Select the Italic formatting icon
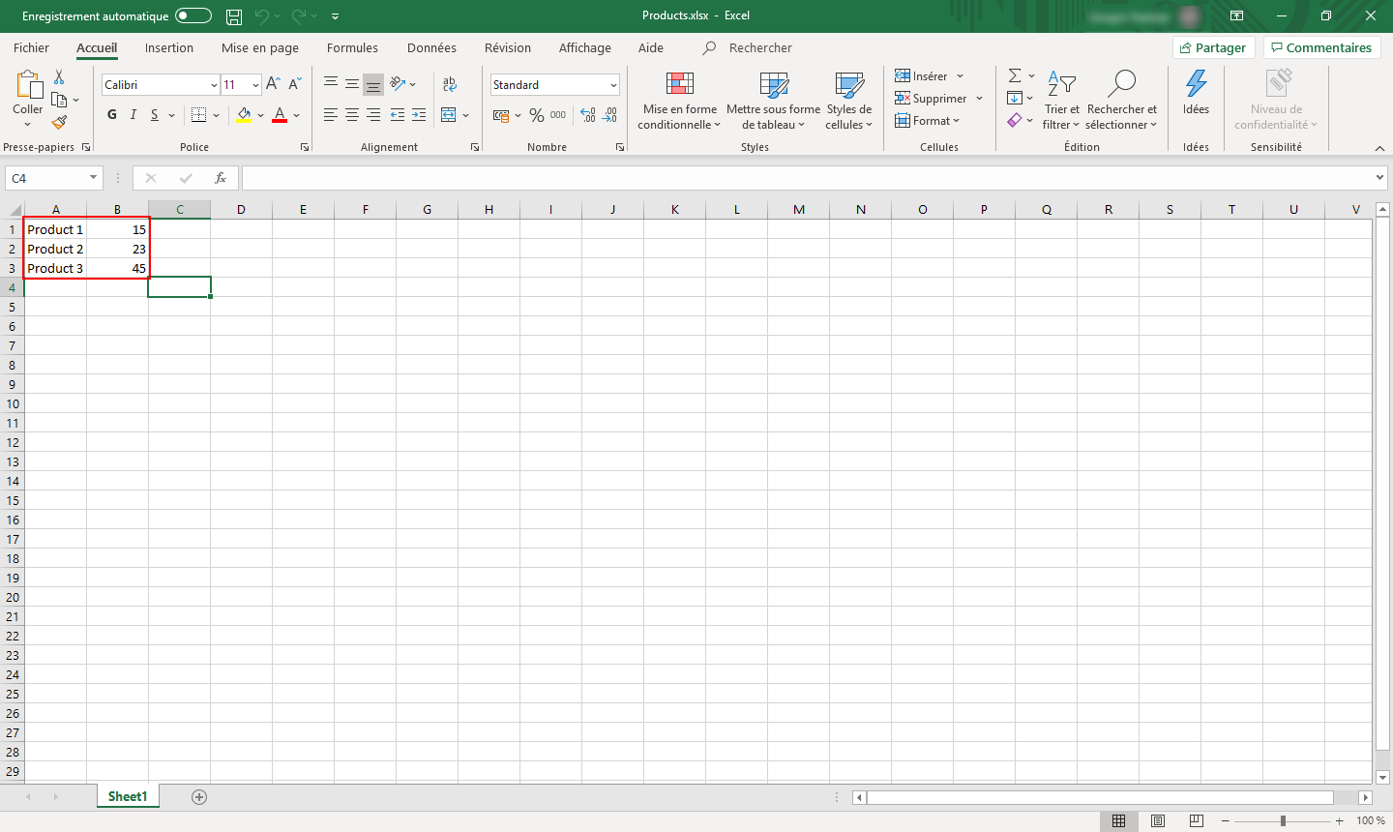1393x832 pixels. (133, 114)
